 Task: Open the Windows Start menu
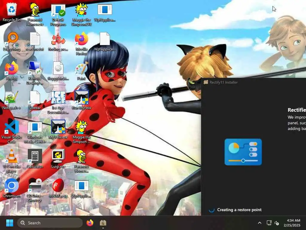[10, 223]
